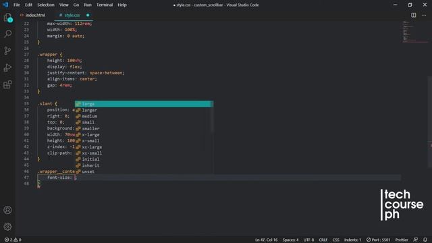Click Indents: 1 in status bar

pos(352,240)
